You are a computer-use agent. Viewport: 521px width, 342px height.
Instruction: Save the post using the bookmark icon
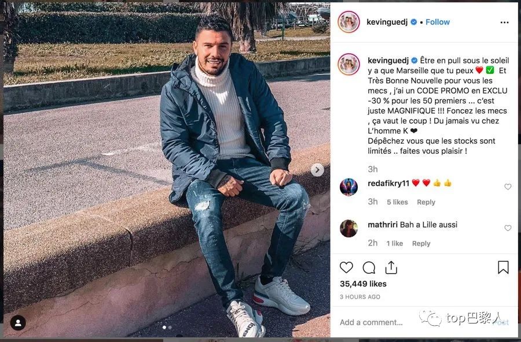(x=503, y=267)
